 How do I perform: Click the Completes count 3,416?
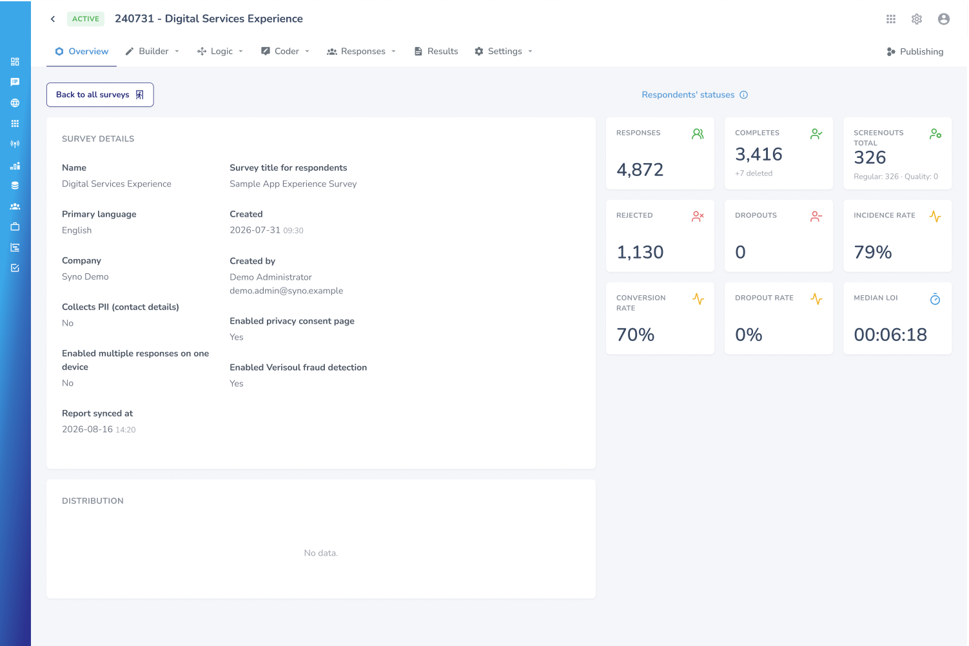pyautogui.click(x=759, y=155)
